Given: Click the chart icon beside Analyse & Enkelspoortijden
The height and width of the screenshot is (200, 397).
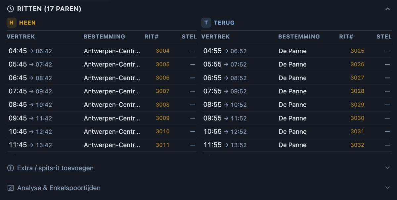Looking at the screenshot, I should pos(11,188).
